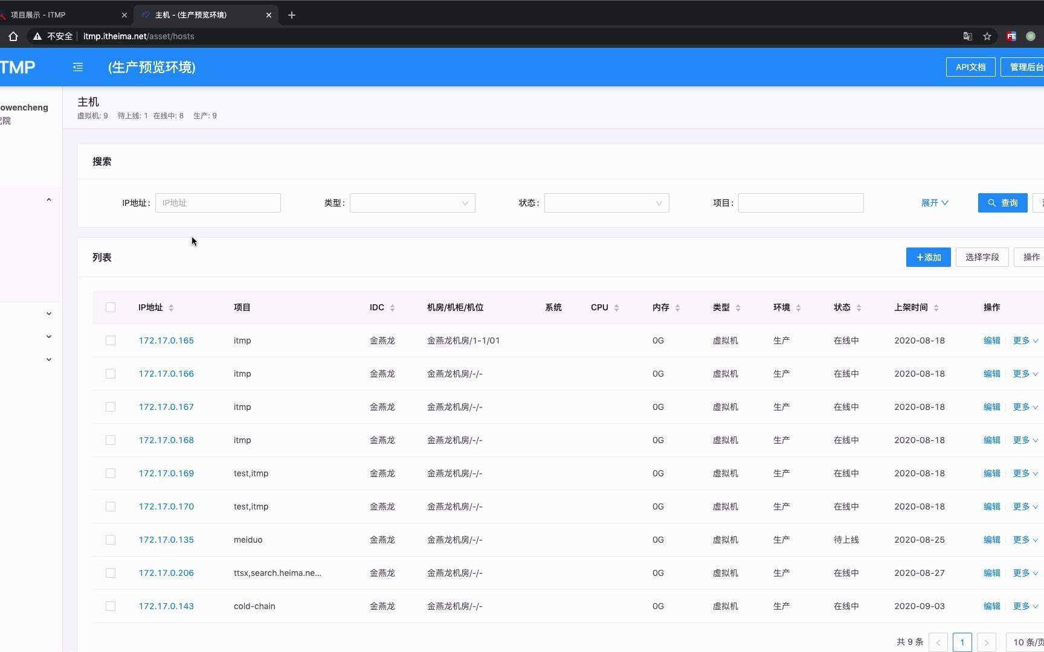The image size is (1044, 652).
Task: Click the browser home icon
Action: (13, 36)
